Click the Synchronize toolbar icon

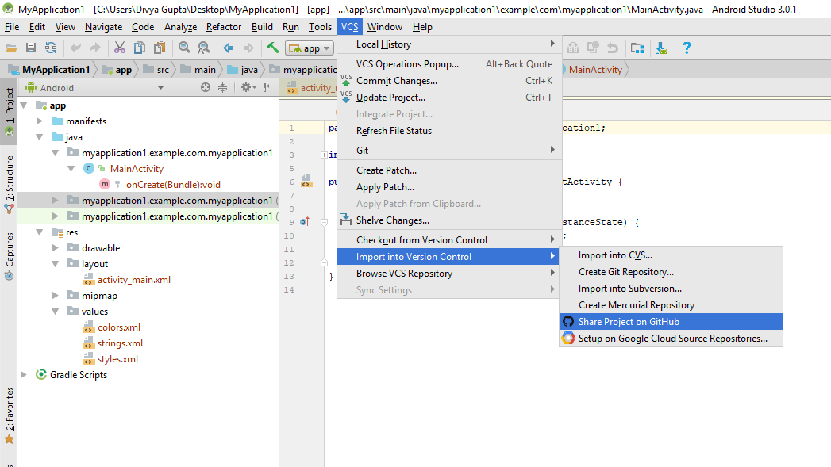[x=51, y=48]
